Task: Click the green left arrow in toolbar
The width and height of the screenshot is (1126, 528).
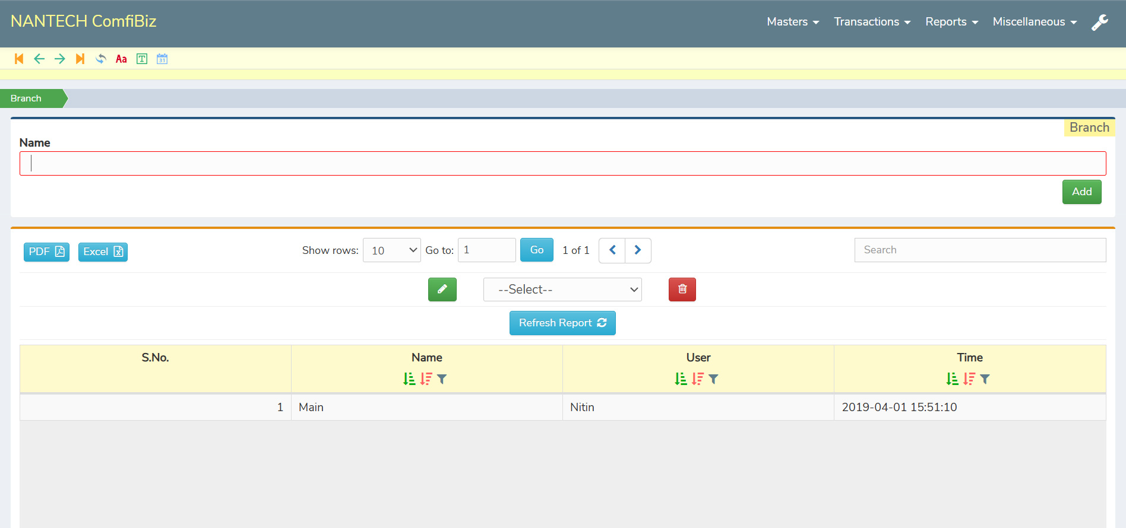Action: [x=39, y=59]
